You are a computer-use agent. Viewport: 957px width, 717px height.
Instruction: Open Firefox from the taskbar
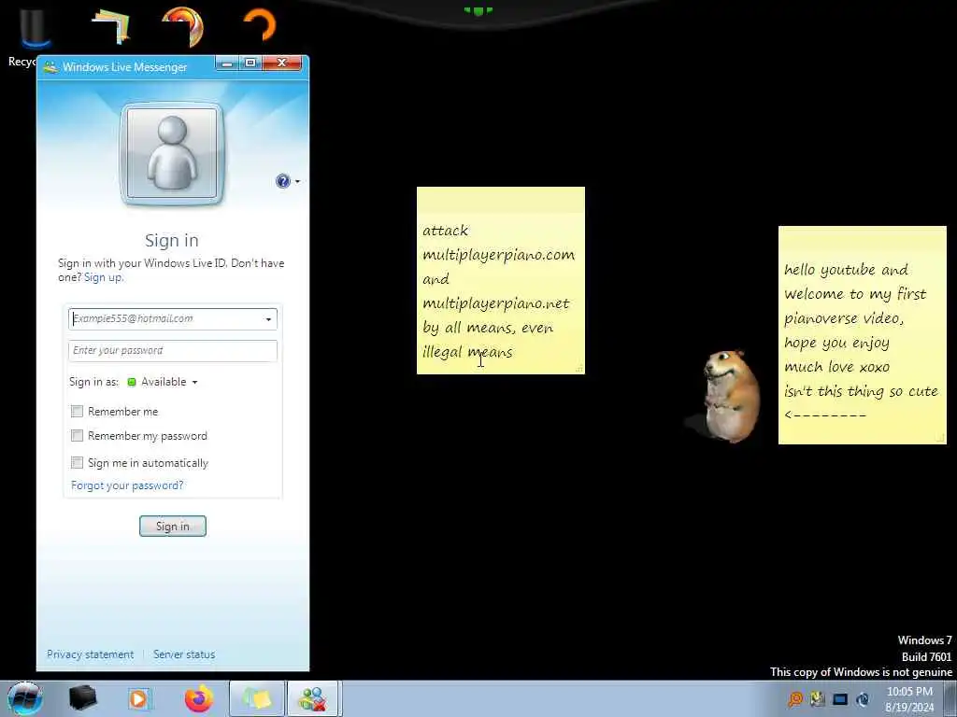pos(199,698)
